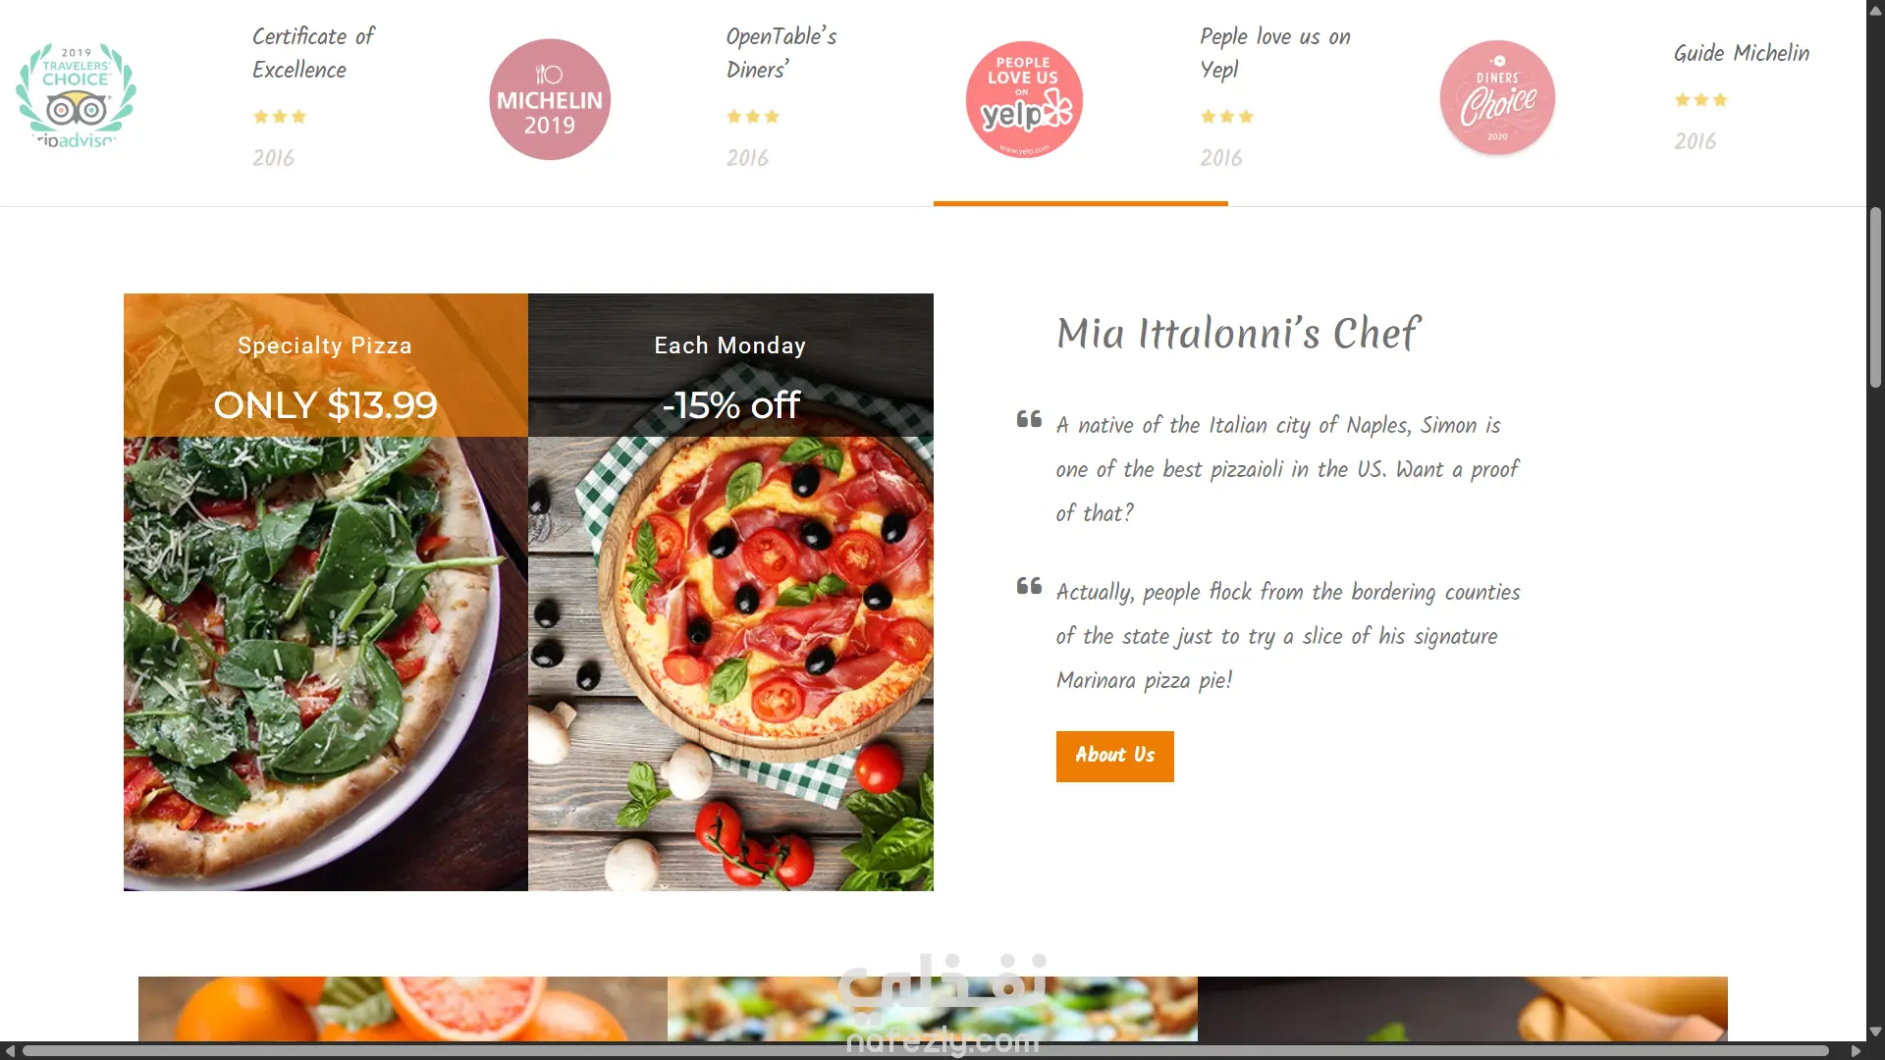Viewport: 1885px width, 1060px height.
Task: Open the OpenTable's Diners' award item
Action: click(x=781, y=53)
